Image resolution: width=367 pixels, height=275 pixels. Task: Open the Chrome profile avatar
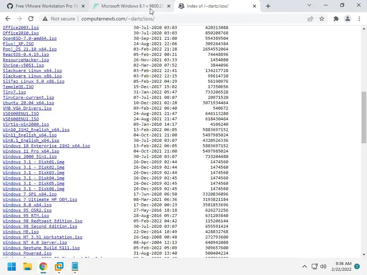coord(348,19)
